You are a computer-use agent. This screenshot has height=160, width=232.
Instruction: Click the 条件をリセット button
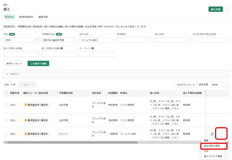pos(14,64)
